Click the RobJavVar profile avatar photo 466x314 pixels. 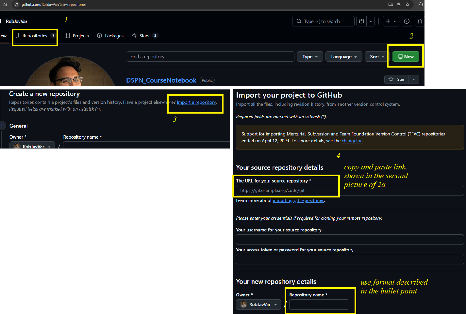(70, 71)
